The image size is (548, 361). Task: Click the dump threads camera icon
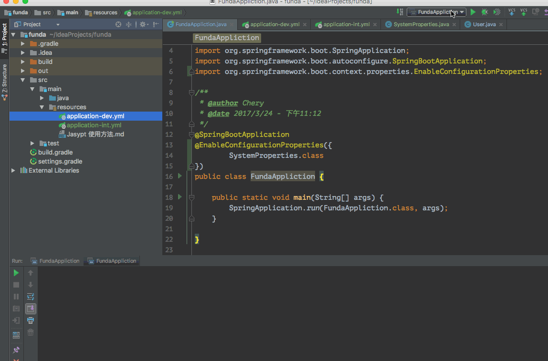tap(16, 309)
